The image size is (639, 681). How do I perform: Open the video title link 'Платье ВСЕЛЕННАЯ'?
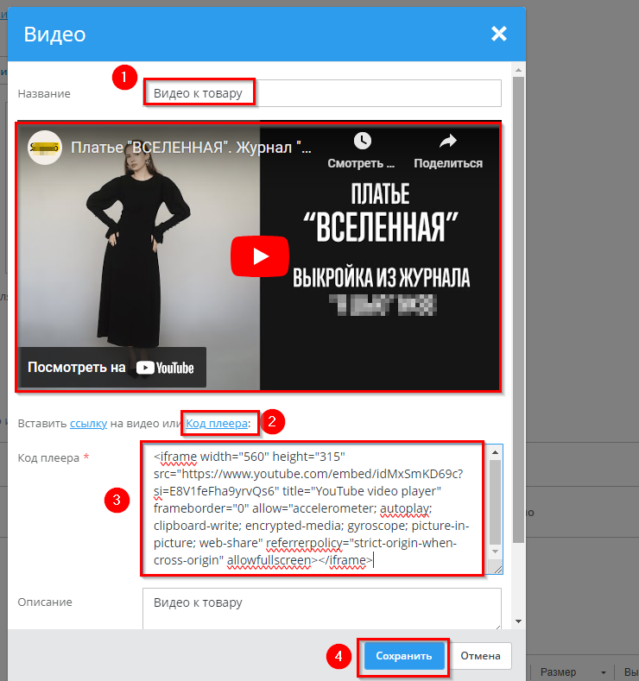coord(192,148)
